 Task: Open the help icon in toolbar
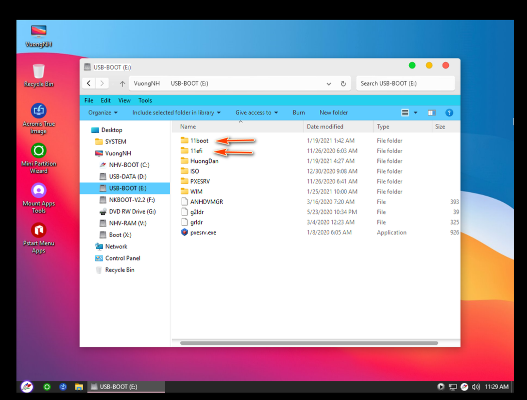449,112
